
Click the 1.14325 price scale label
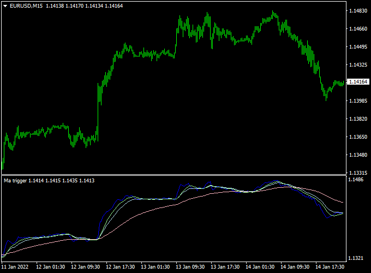coord(358,65)
